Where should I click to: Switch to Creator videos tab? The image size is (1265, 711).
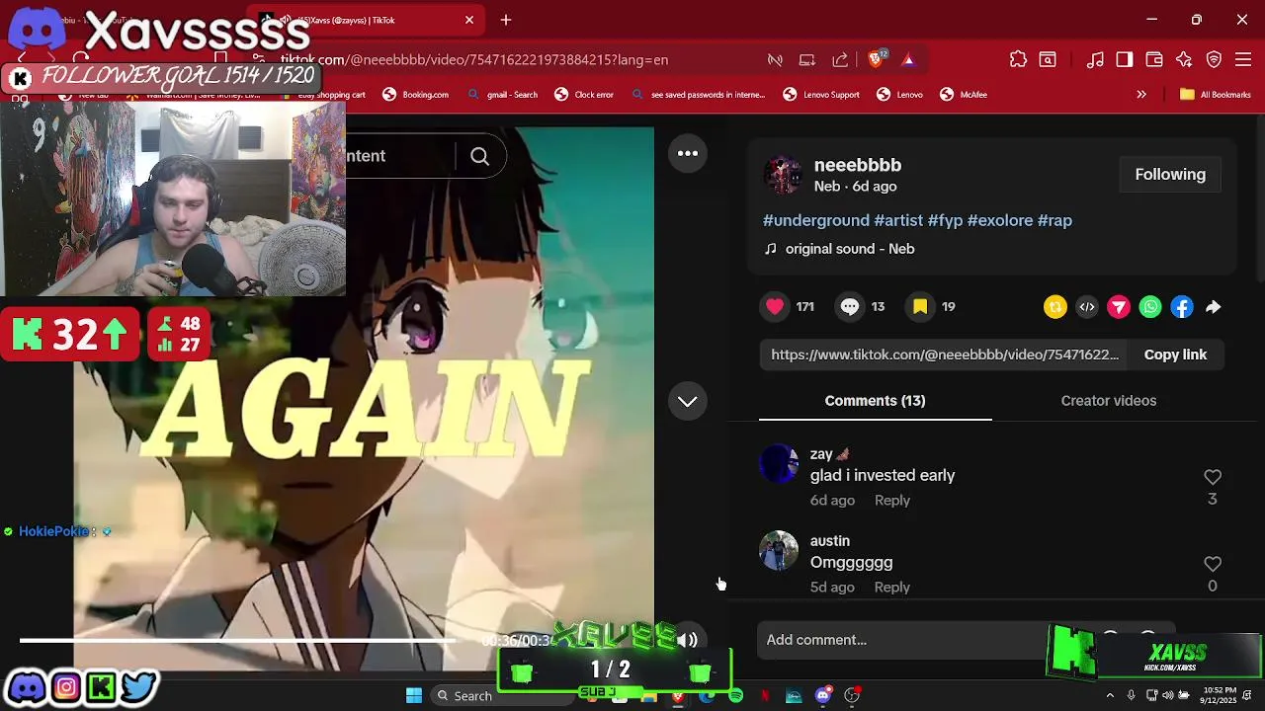click(x=1108, y=401)
